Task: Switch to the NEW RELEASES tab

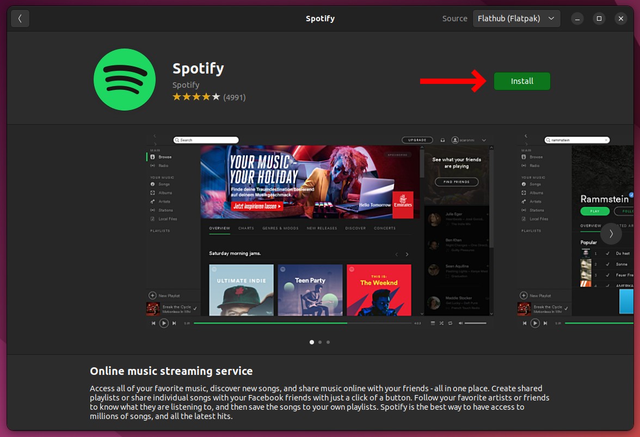Action: pyautogui.click(x=322, y=228)
